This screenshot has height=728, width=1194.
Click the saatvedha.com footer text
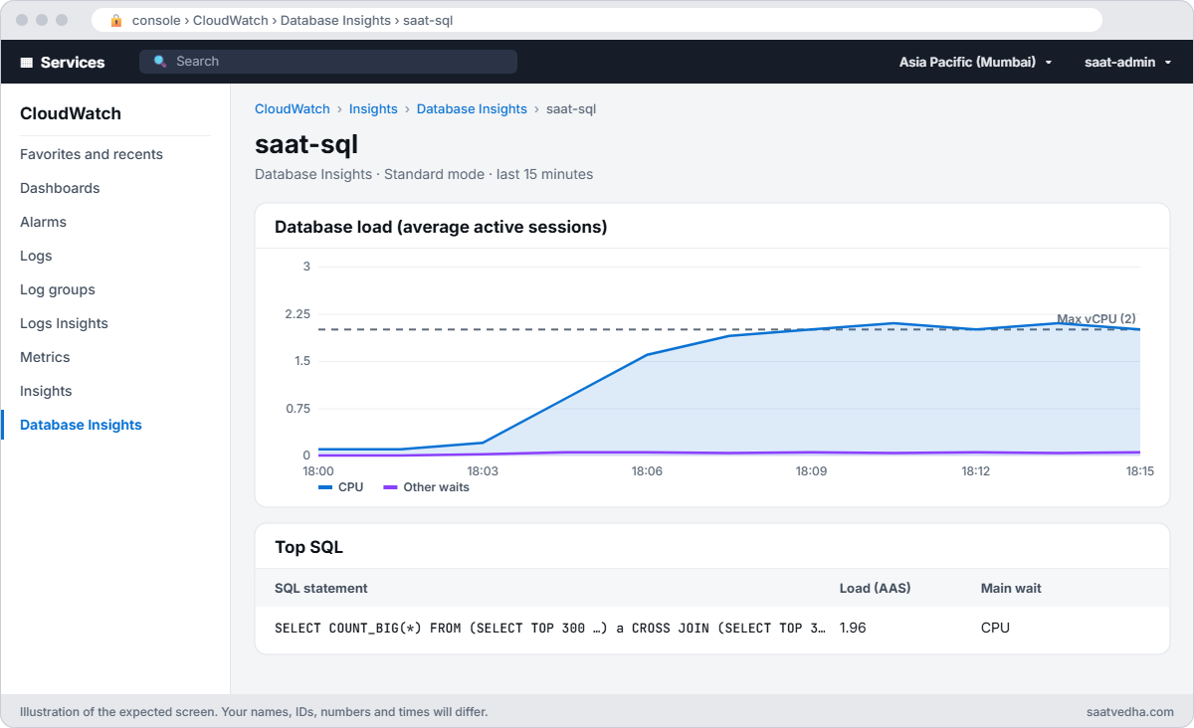pyautogui.click(x=1130, y=712)
